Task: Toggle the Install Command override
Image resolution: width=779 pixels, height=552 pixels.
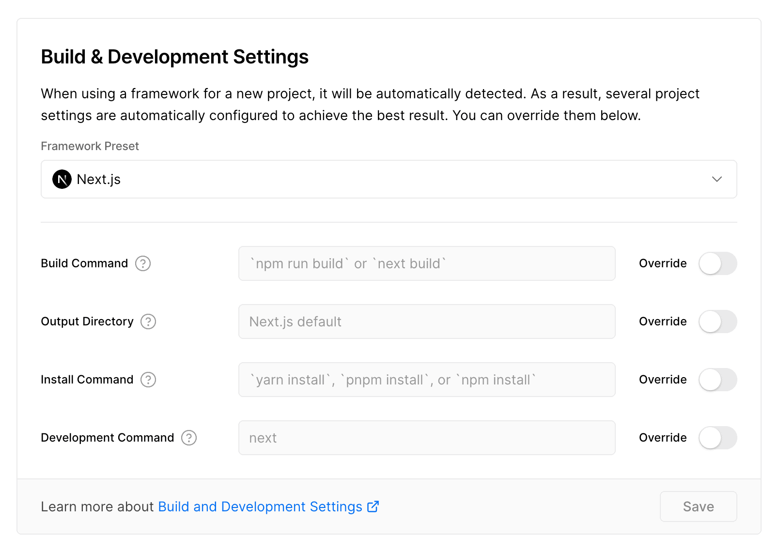Action: (x=717, y=380)
